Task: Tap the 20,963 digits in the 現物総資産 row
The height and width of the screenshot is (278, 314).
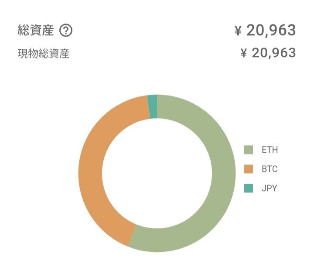Action: [x=273, y=53]
